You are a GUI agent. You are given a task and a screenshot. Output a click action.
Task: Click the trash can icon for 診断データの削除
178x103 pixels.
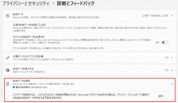click(x=8, y=84)
